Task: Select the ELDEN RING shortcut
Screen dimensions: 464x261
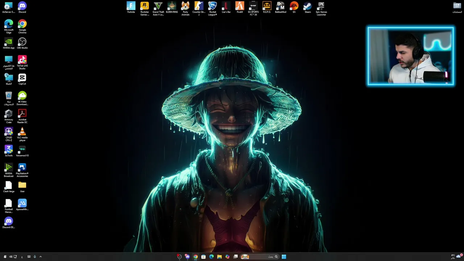Action: pyautogui.click(x=172, y=8)
